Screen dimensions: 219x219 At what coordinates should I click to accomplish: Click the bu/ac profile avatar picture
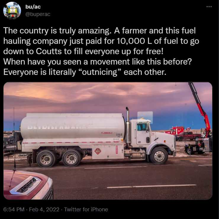12,10
